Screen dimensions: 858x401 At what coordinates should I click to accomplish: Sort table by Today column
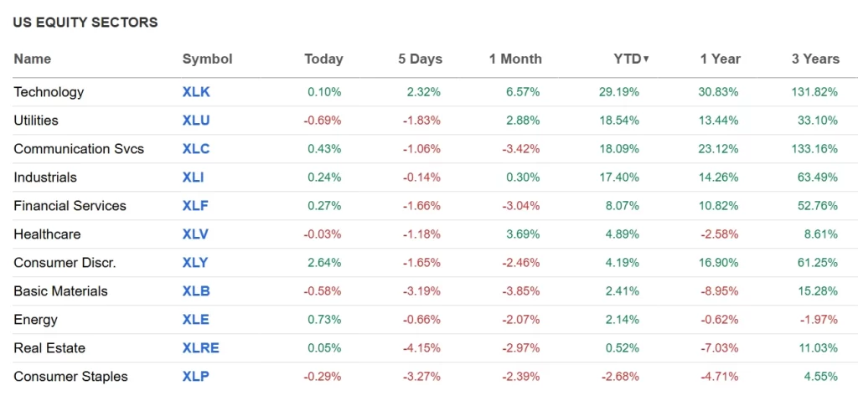323,59
